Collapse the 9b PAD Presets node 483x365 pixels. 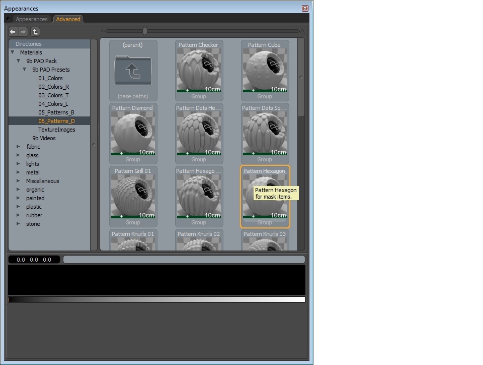pos(24,70)
